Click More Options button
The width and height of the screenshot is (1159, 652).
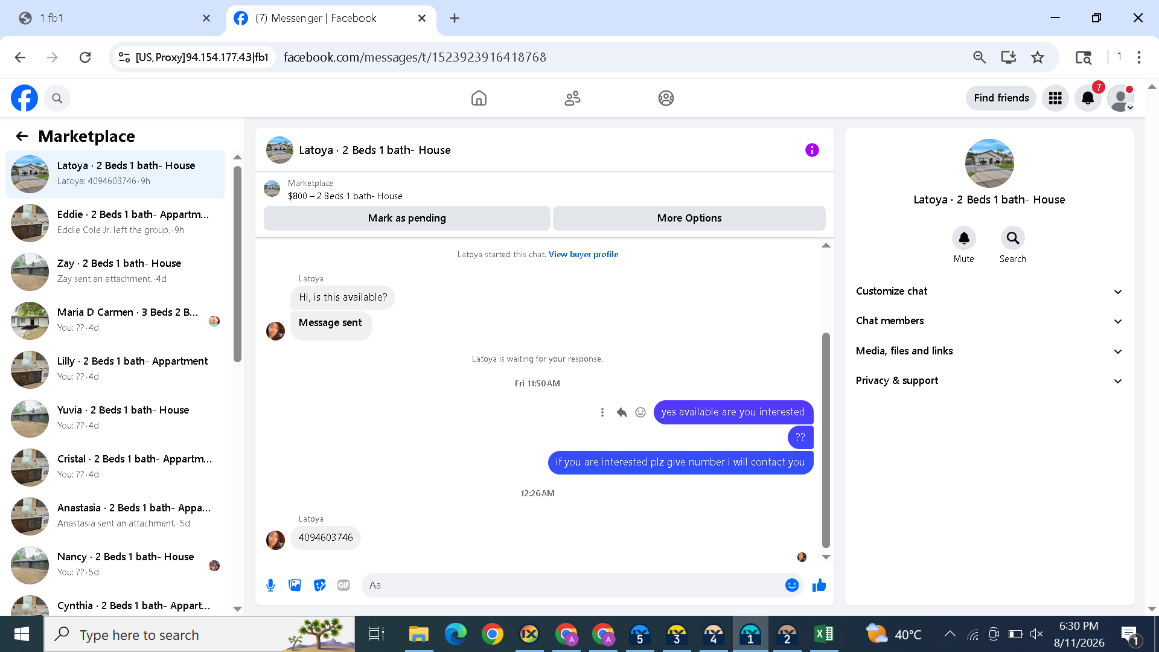(x=689, y=219)
